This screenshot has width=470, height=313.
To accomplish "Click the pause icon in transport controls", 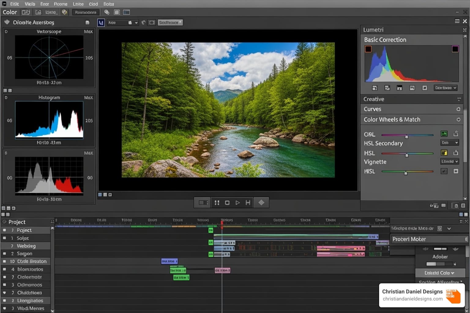I will click(x=217, y=203).
